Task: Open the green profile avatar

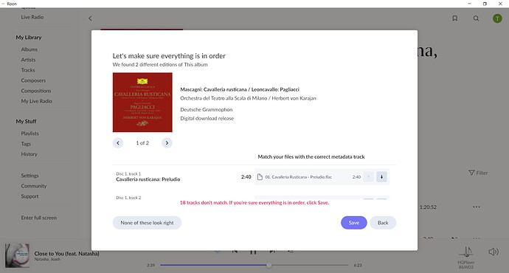Action: [x=497, y=18]
